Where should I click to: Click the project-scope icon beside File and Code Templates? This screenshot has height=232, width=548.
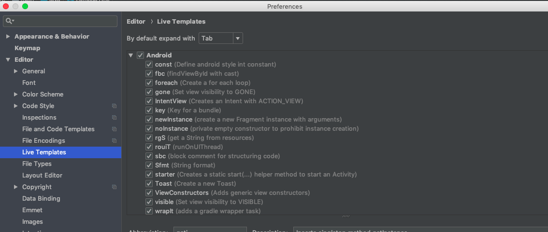(x=115, y=129)
